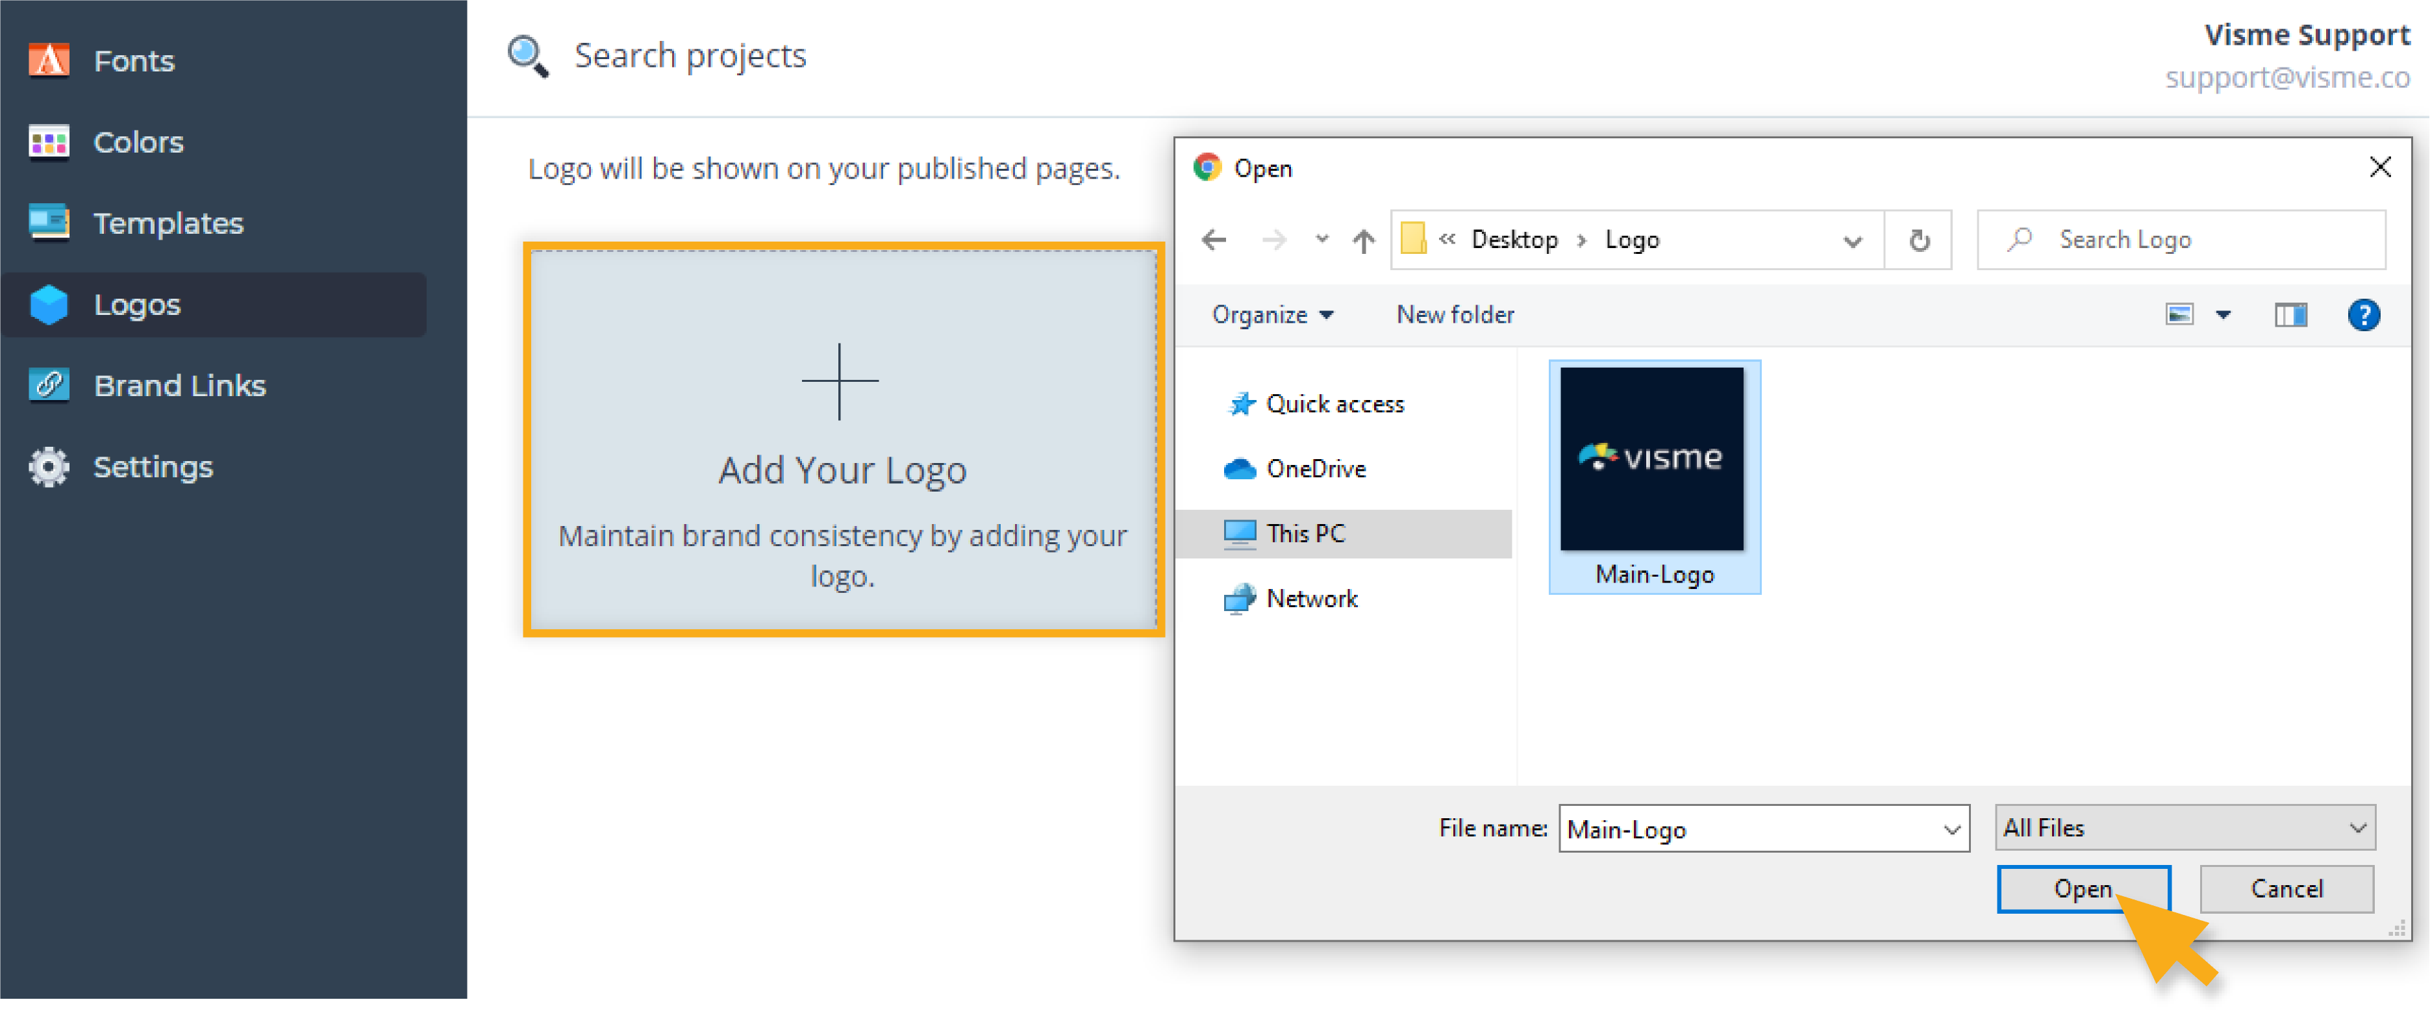This screenshot has height=1015, width=2430.
Task: Open Settings gear in sidebar
Action: (x=49, y=467)
